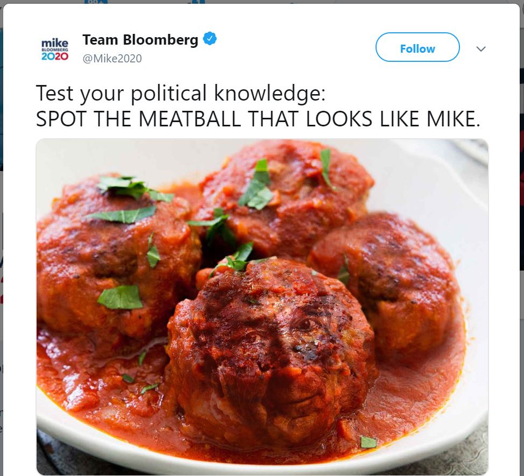Click the eye on the meatball face
The height and width of the screenshot is (476, 524).
[x=305, y=324]
